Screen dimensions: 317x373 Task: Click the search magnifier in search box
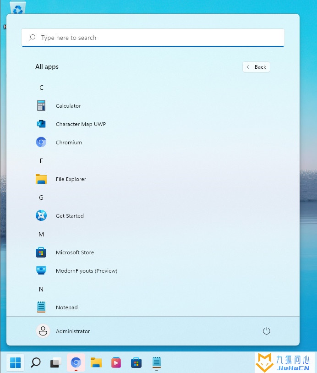32,38
